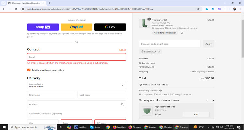Focus the First name field
244x130 pixels.
coord(51,95)
